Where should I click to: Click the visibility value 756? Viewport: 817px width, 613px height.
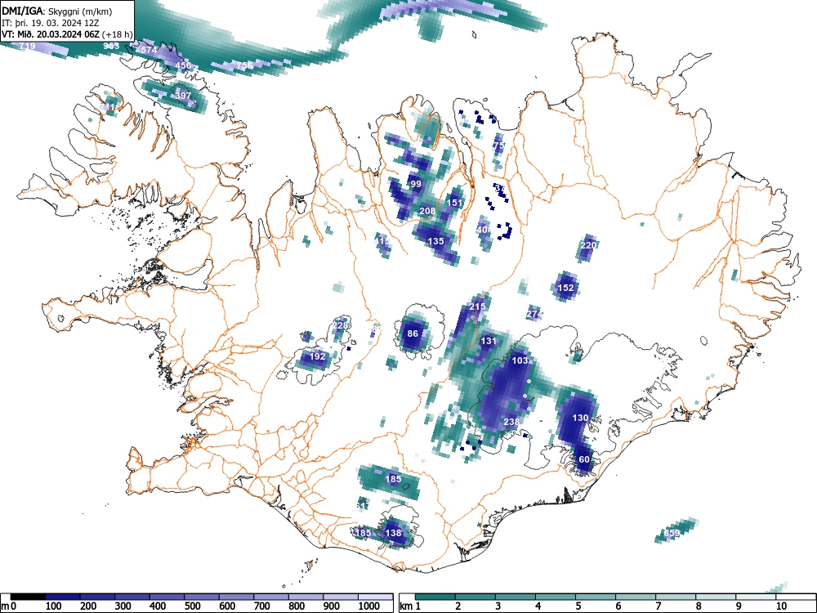pyautogui.click(x=245, y=65)
